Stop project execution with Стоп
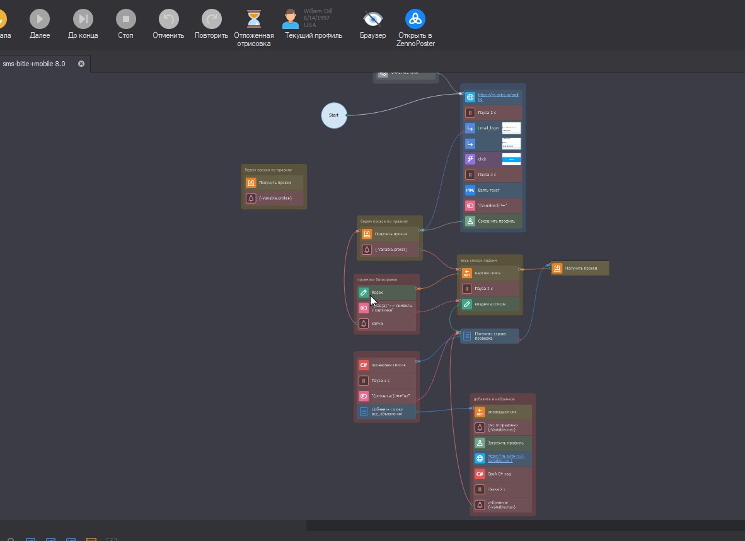Screen dimensions: 745x541 [125, 20]
